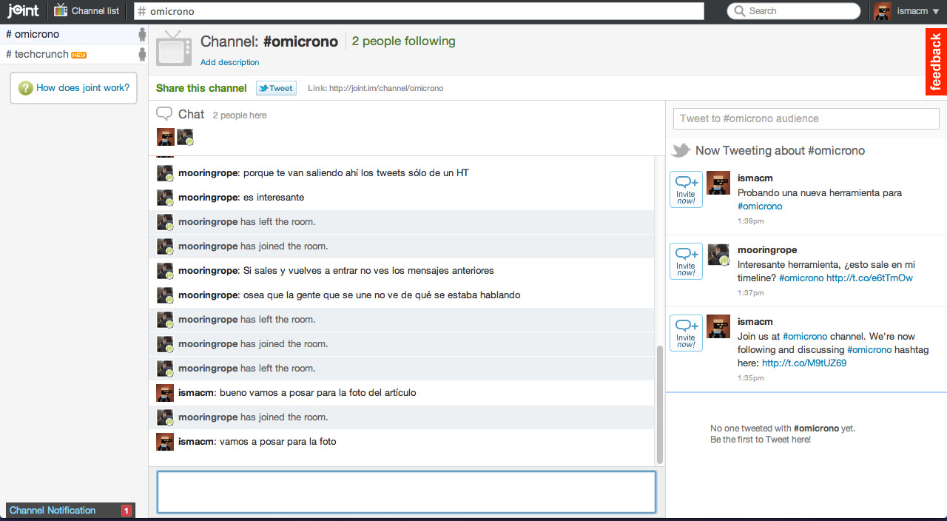Click the Add description link
Viewport: 947px width, 521px height.
(x=229, y=62)
